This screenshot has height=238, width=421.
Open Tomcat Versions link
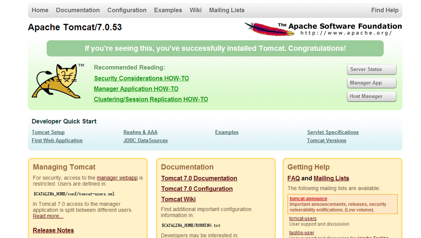point(327,141)
